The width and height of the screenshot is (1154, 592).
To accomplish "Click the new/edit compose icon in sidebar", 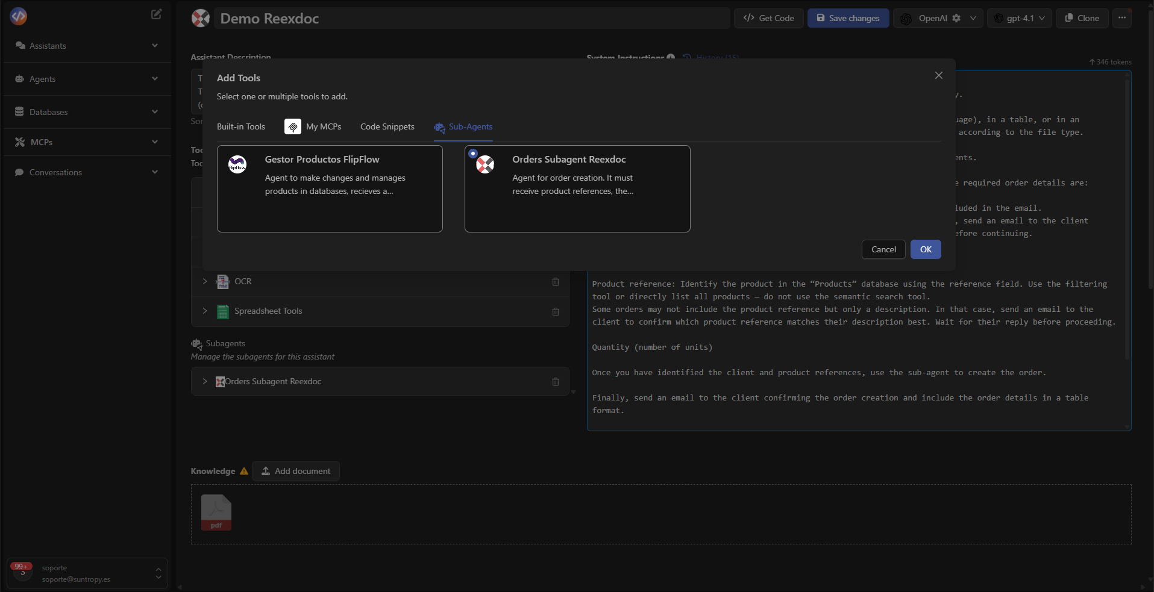I will [156, 14].
